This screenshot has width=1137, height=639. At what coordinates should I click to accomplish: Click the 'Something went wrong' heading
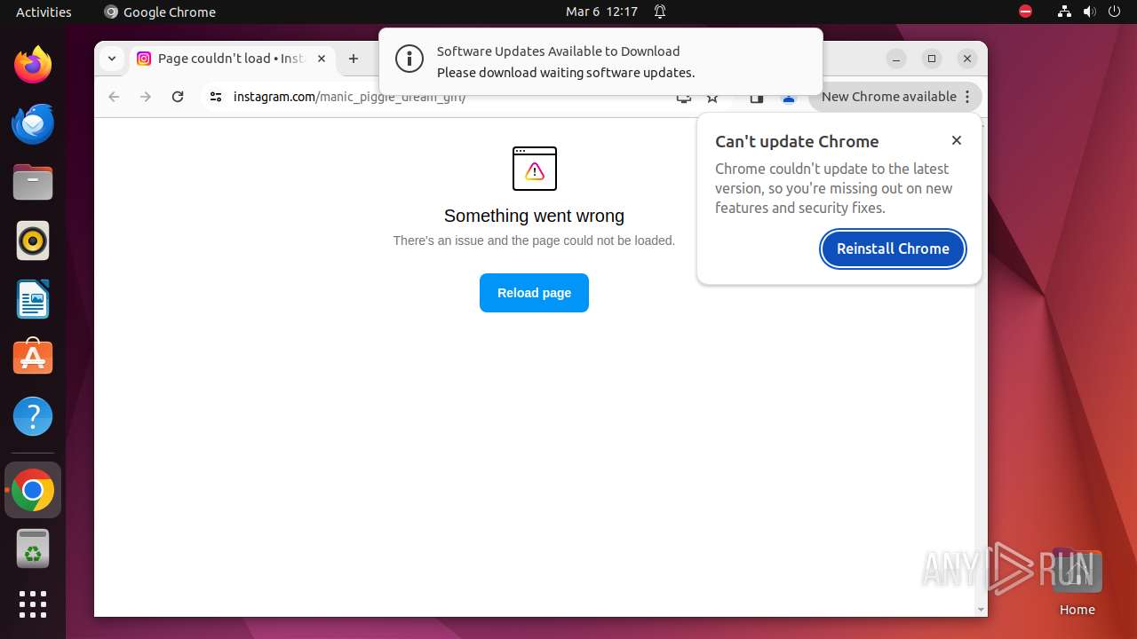534,216
